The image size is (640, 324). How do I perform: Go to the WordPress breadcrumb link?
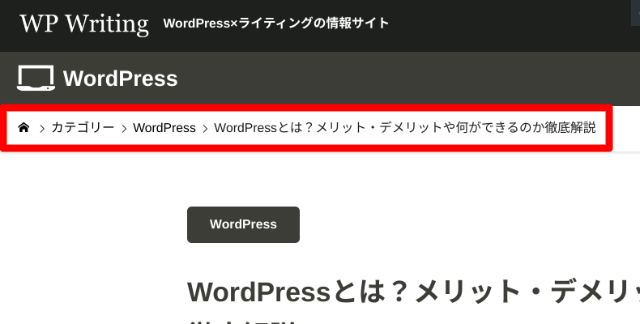pyautogui.click(x=164, y=128)
